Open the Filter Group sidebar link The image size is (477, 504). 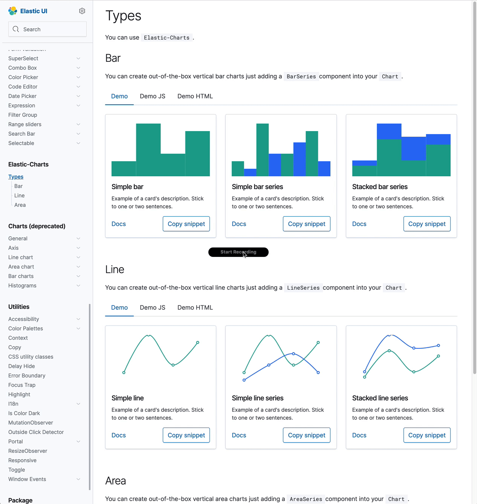pos(23,115)
